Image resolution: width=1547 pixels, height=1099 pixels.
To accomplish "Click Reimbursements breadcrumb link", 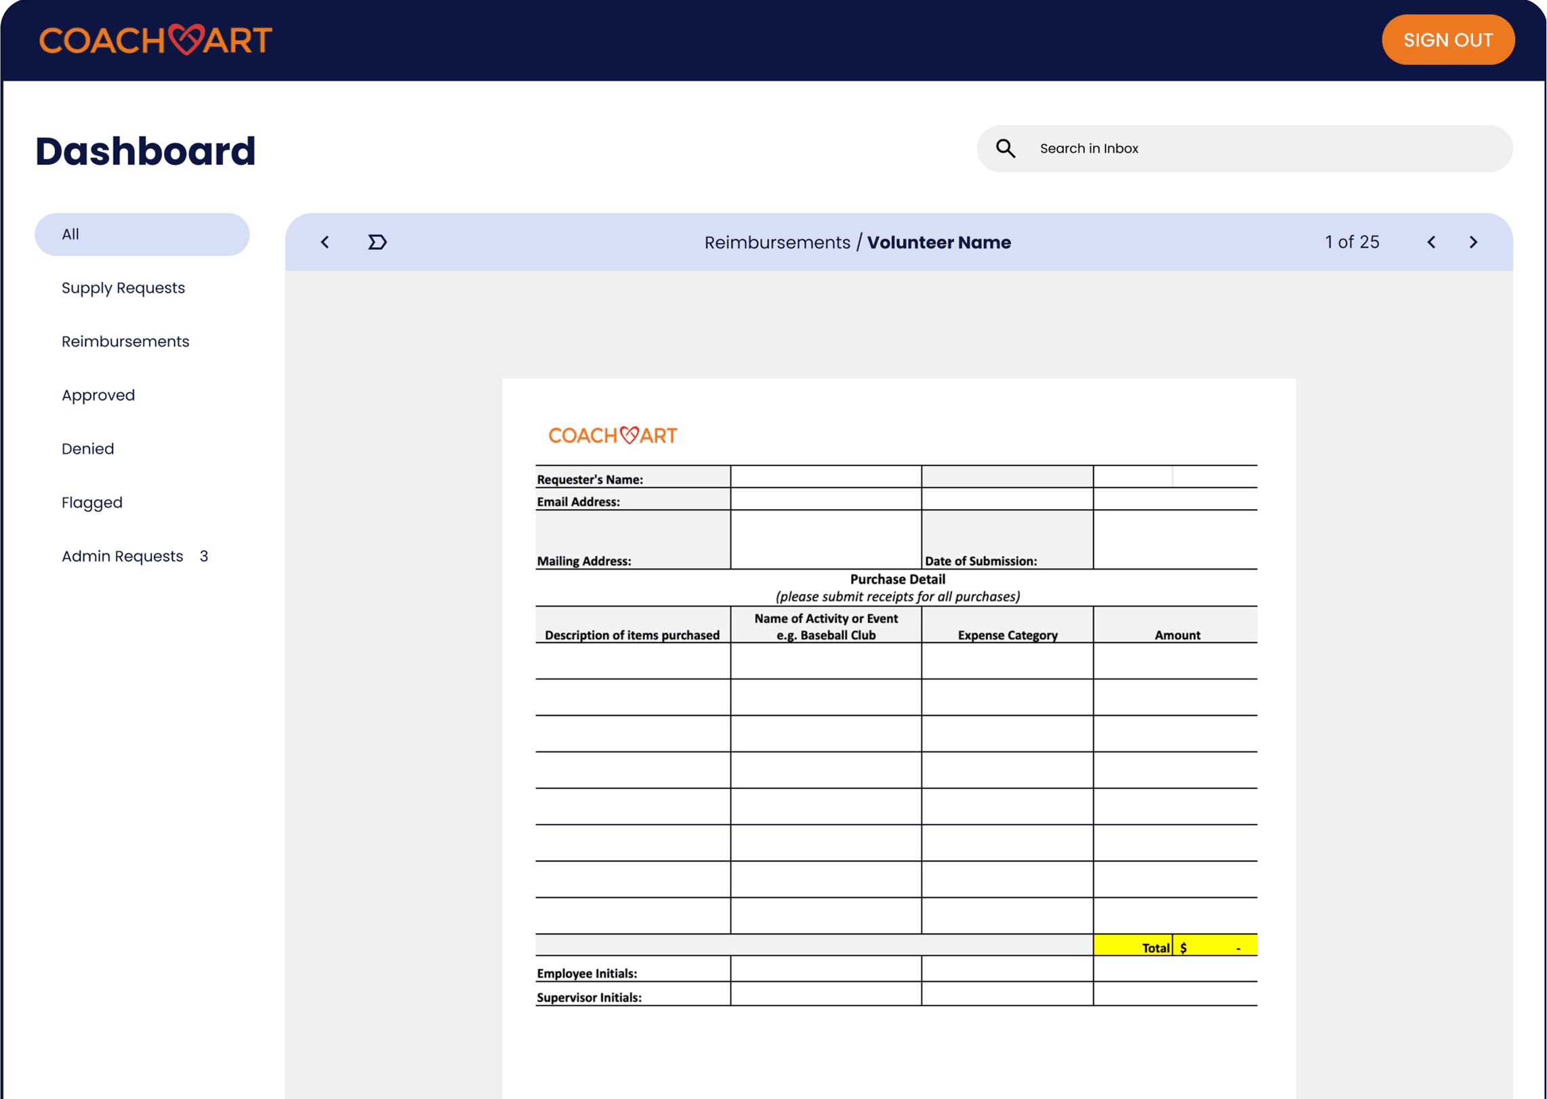I will pos(777,242).
